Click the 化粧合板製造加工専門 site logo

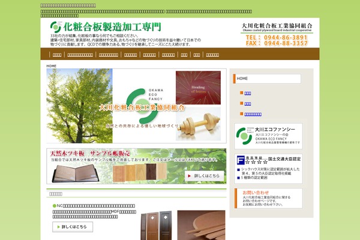pos(106,27)
